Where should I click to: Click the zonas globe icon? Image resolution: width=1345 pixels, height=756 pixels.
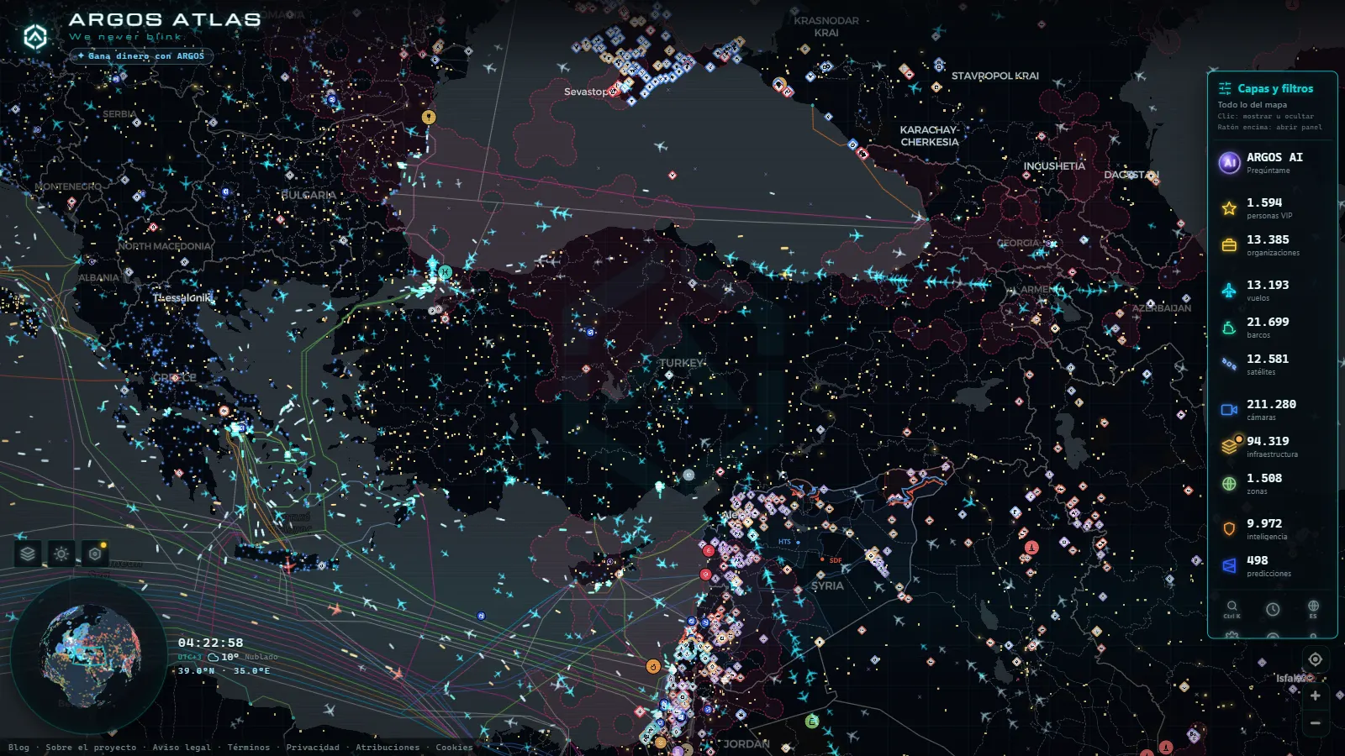click(x=1229, y=483)
